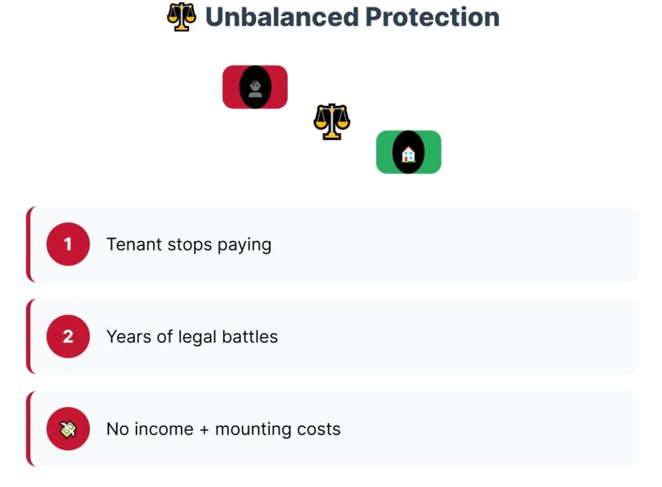Click the number 2 circle badge
This screenshot has width=662, height=487.
[68, 337]
